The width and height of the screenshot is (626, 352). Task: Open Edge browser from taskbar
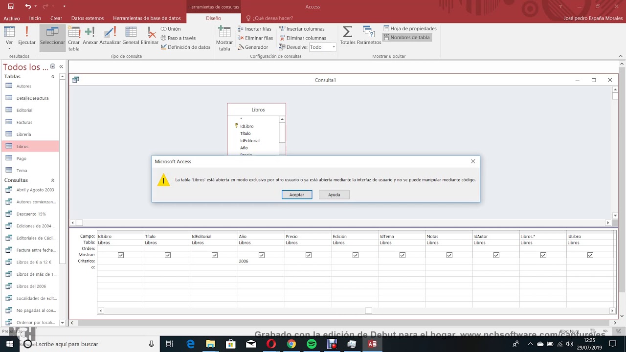191,344
